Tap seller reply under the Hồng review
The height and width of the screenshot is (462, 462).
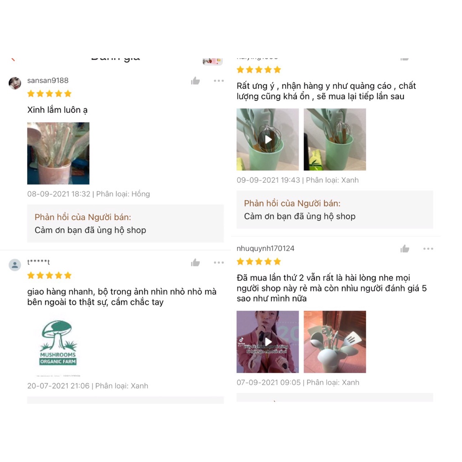[125, 223]
